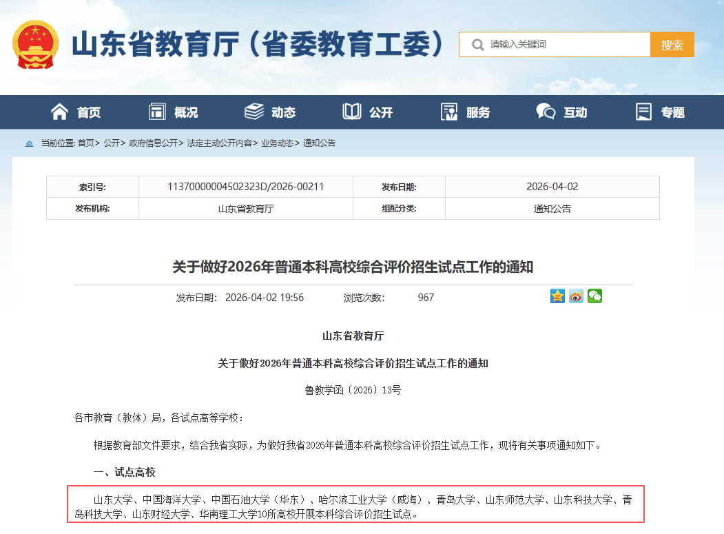Screen dimensions: 724x534
Task: Click document number 鲁教学函〔2026〕13号
Action: pyautogui.click(x=353, y=390)
